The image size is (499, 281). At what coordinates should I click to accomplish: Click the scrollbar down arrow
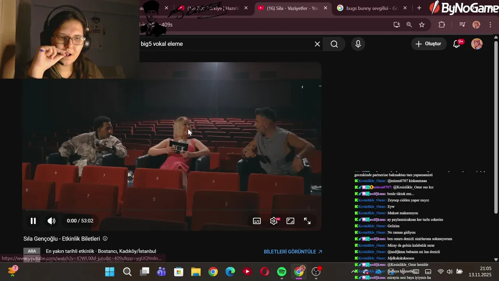[x=496, y=260]
